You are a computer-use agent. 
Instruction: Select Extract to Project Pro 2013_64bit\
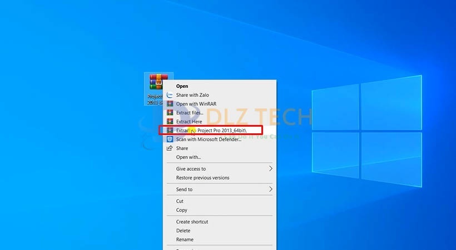(220, 131)
